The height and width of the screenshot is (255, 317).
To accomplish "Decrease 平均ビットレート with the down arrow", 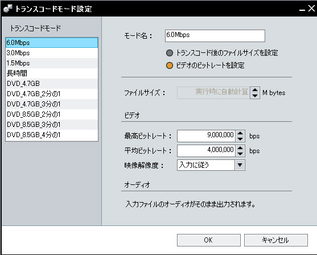I will coord(240,154).
